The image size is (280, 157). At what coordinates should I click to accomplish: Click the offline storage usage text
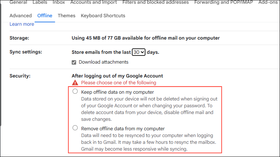pos(145,38)
